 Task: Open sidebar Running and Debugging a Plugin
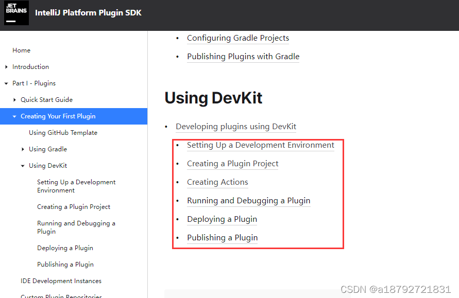coord(76,227)
